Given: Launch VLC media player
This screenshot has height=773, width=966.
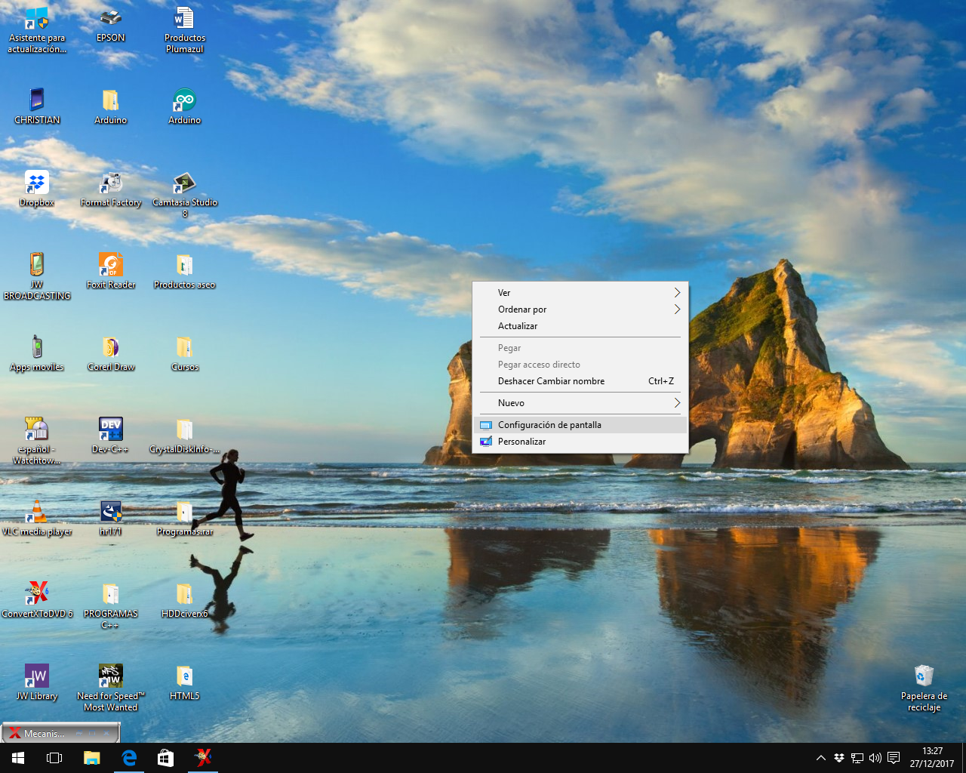Looking at the screenshot, I should (x=36, y=511).
